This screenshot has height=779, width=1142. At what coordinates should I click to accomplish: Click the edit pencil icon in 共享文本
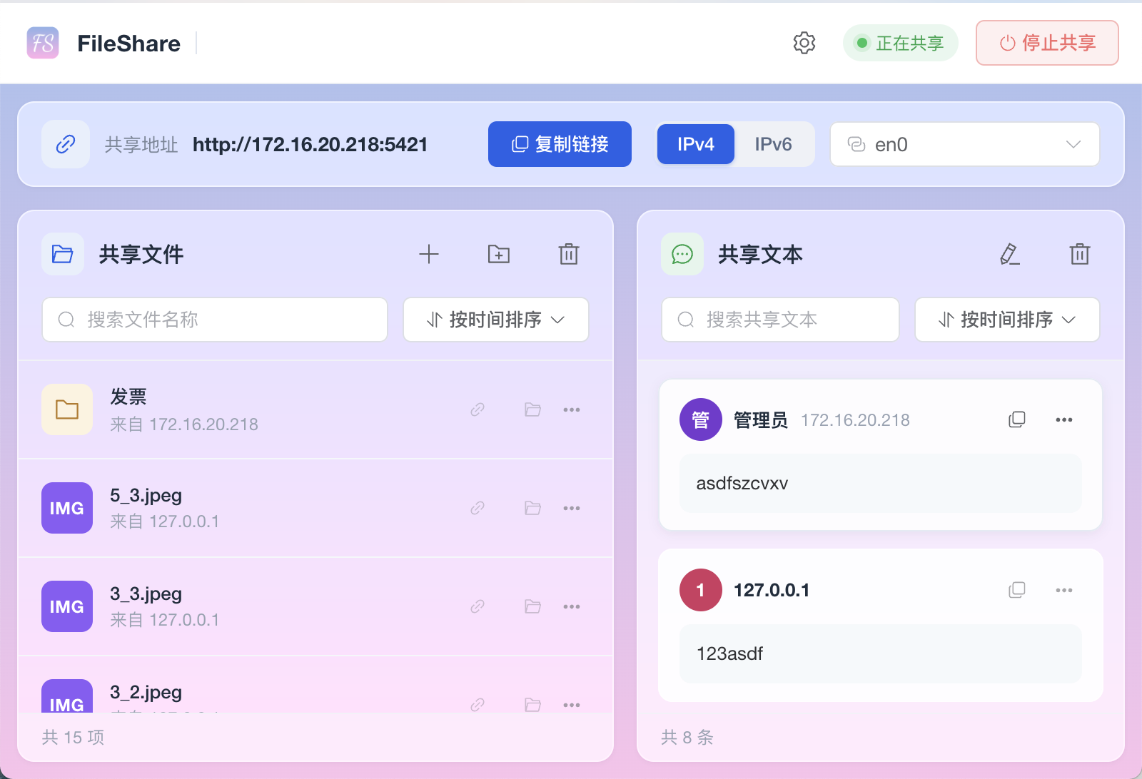[1009, 254]
